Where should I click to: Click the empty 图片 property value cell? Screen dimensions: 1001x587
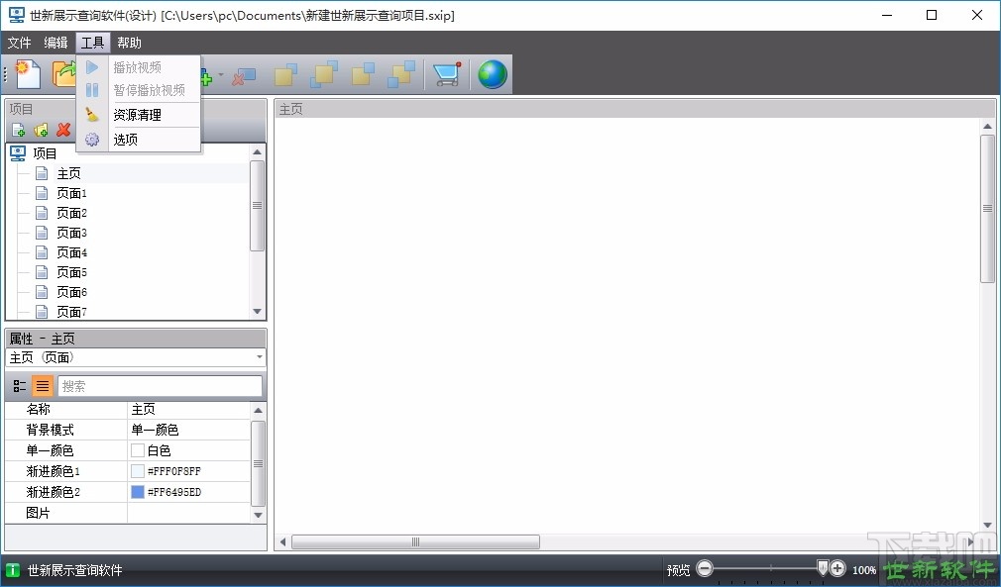189,513
